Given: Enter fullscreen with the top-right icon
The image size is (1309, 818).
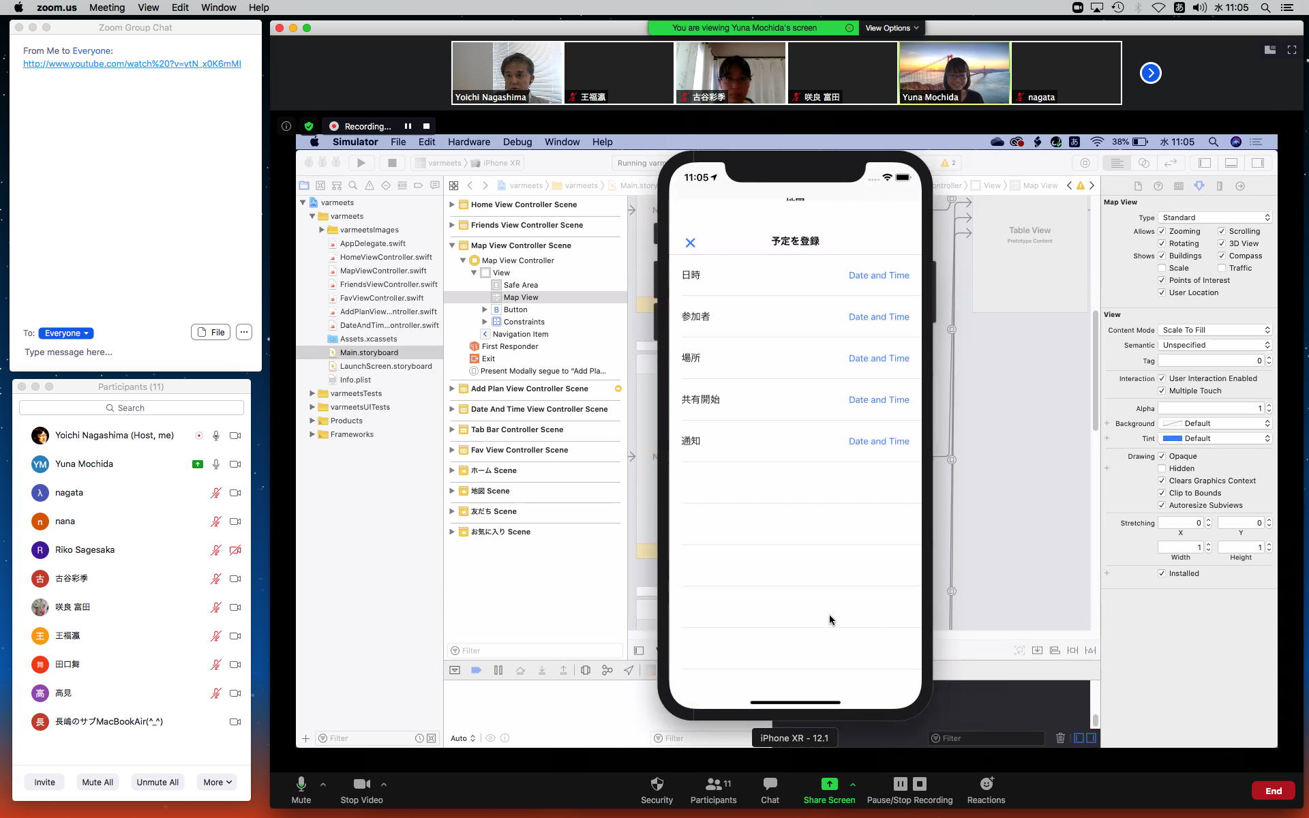Looking at the screenshot, I should click(x=1291, y=50).
